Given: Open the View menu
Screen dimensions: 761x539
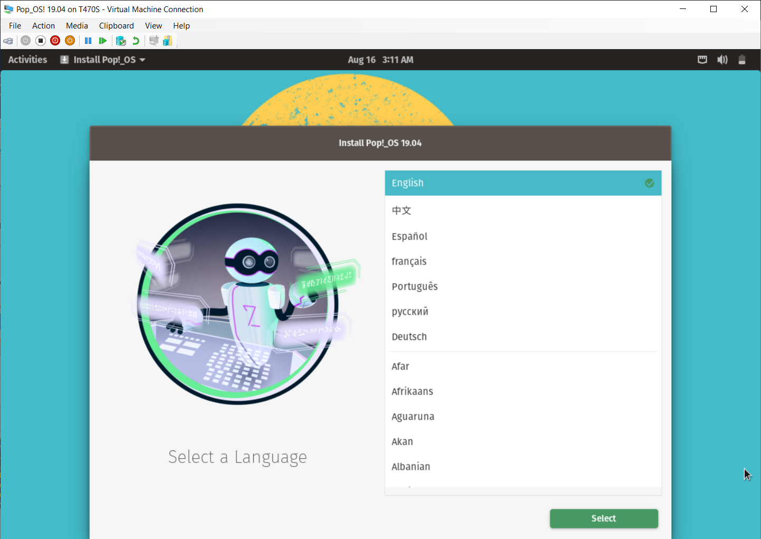Looking at the screenshot, I should click(x=154, y=25).
